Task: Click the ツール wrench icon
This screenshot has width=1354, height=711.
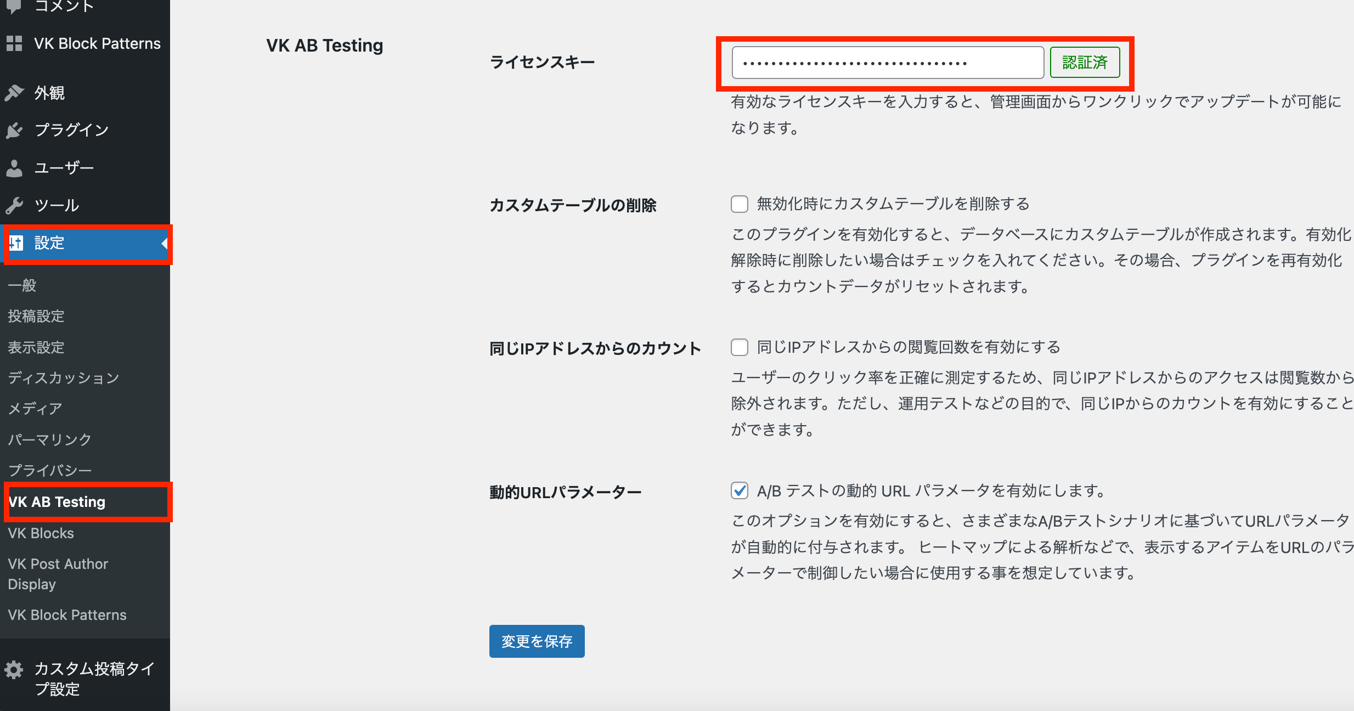Action: pyautogui.click(x=15, y=205)
